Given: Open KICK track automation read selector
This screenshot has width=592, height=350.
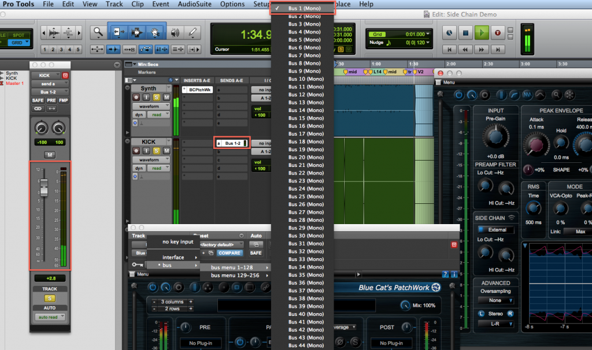Looking at the screenshot, I should tap(158, 168).
